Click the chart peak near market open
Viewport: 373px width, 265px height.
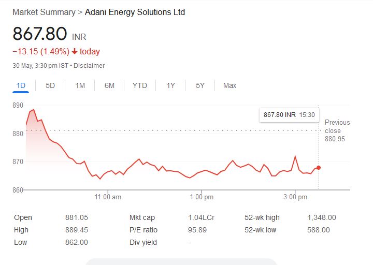coord(34,110)
